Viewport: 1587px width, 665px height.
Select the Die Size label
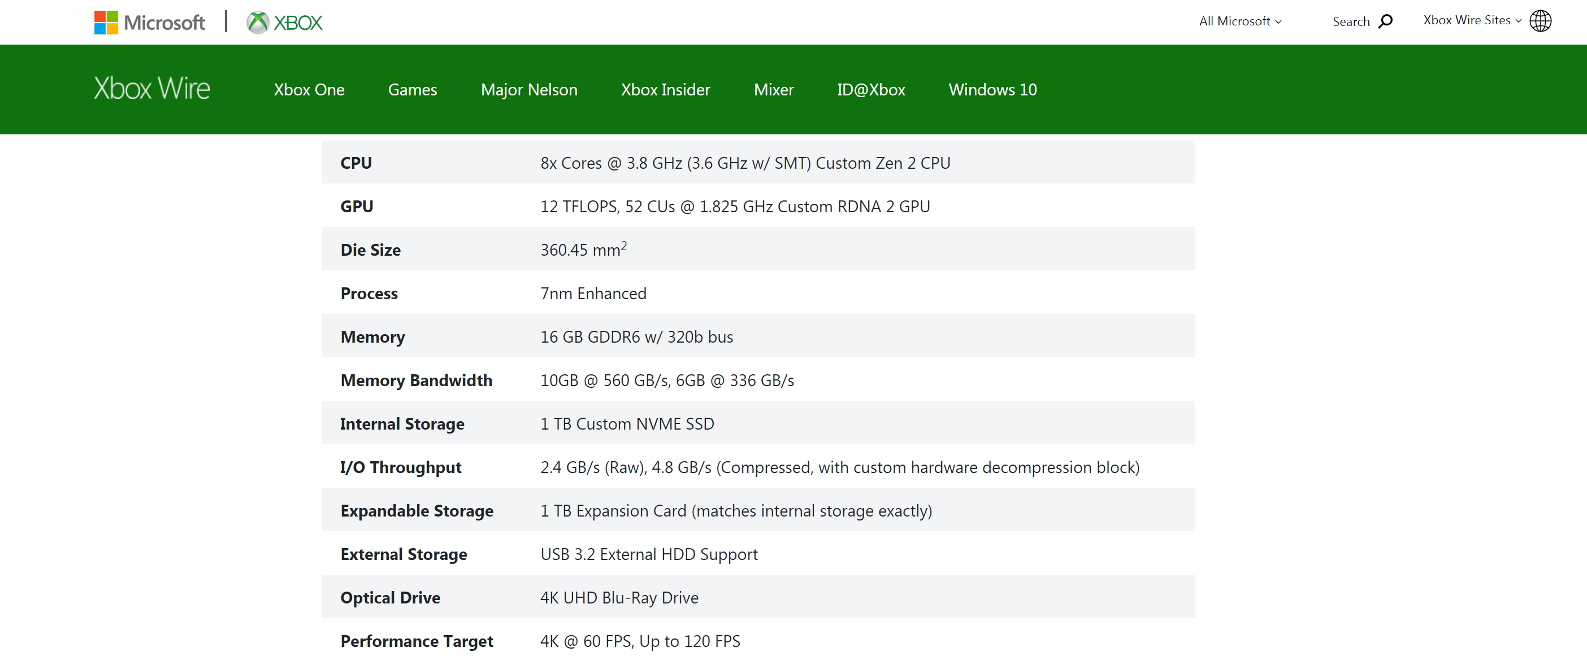click(370, 250)
